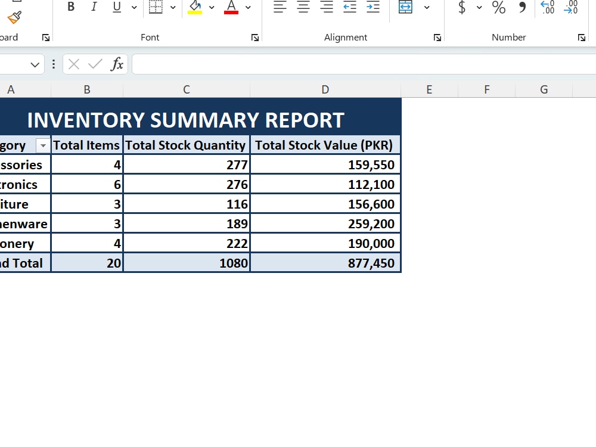Image resolution: width=596 pixels, height=447 pixels.
Task: Open Merge & Center dropdown arrow
Action: click(x=427, y=7)
